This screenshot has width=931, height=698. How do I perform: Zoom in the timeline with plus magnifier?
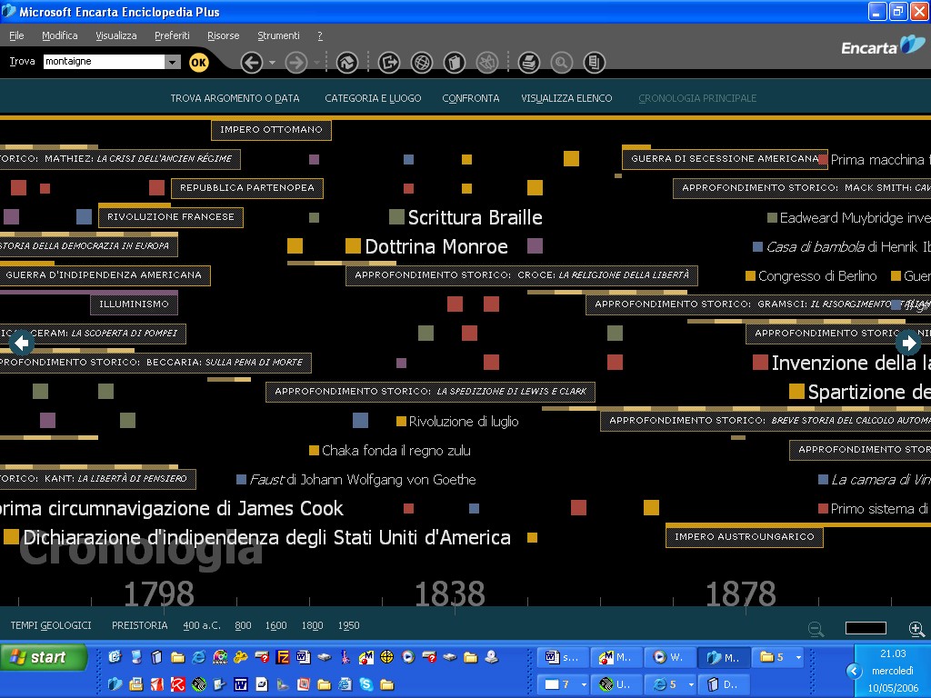coord(916,629)
